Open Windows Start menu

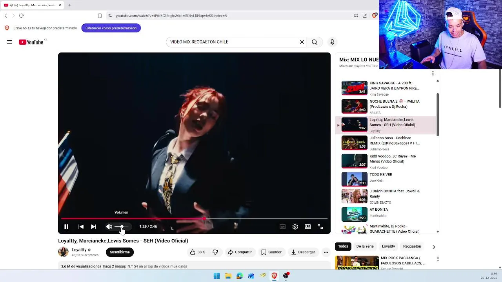(216, 276)
